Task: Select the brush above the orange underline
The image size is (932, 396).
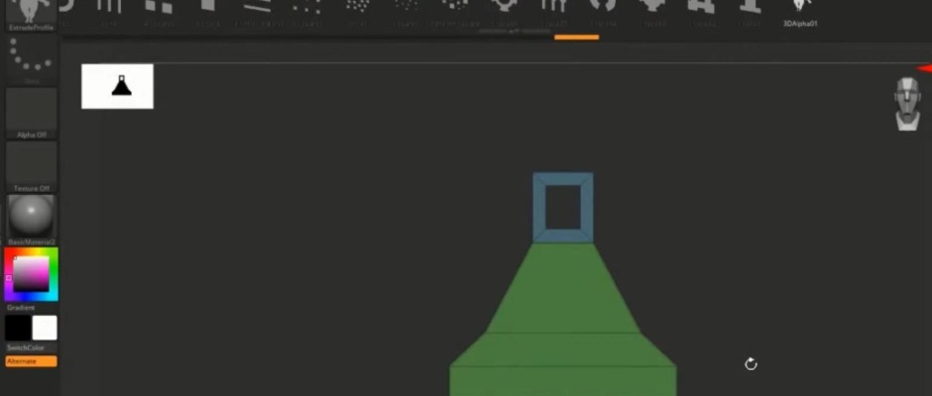Action: point(575,10)
